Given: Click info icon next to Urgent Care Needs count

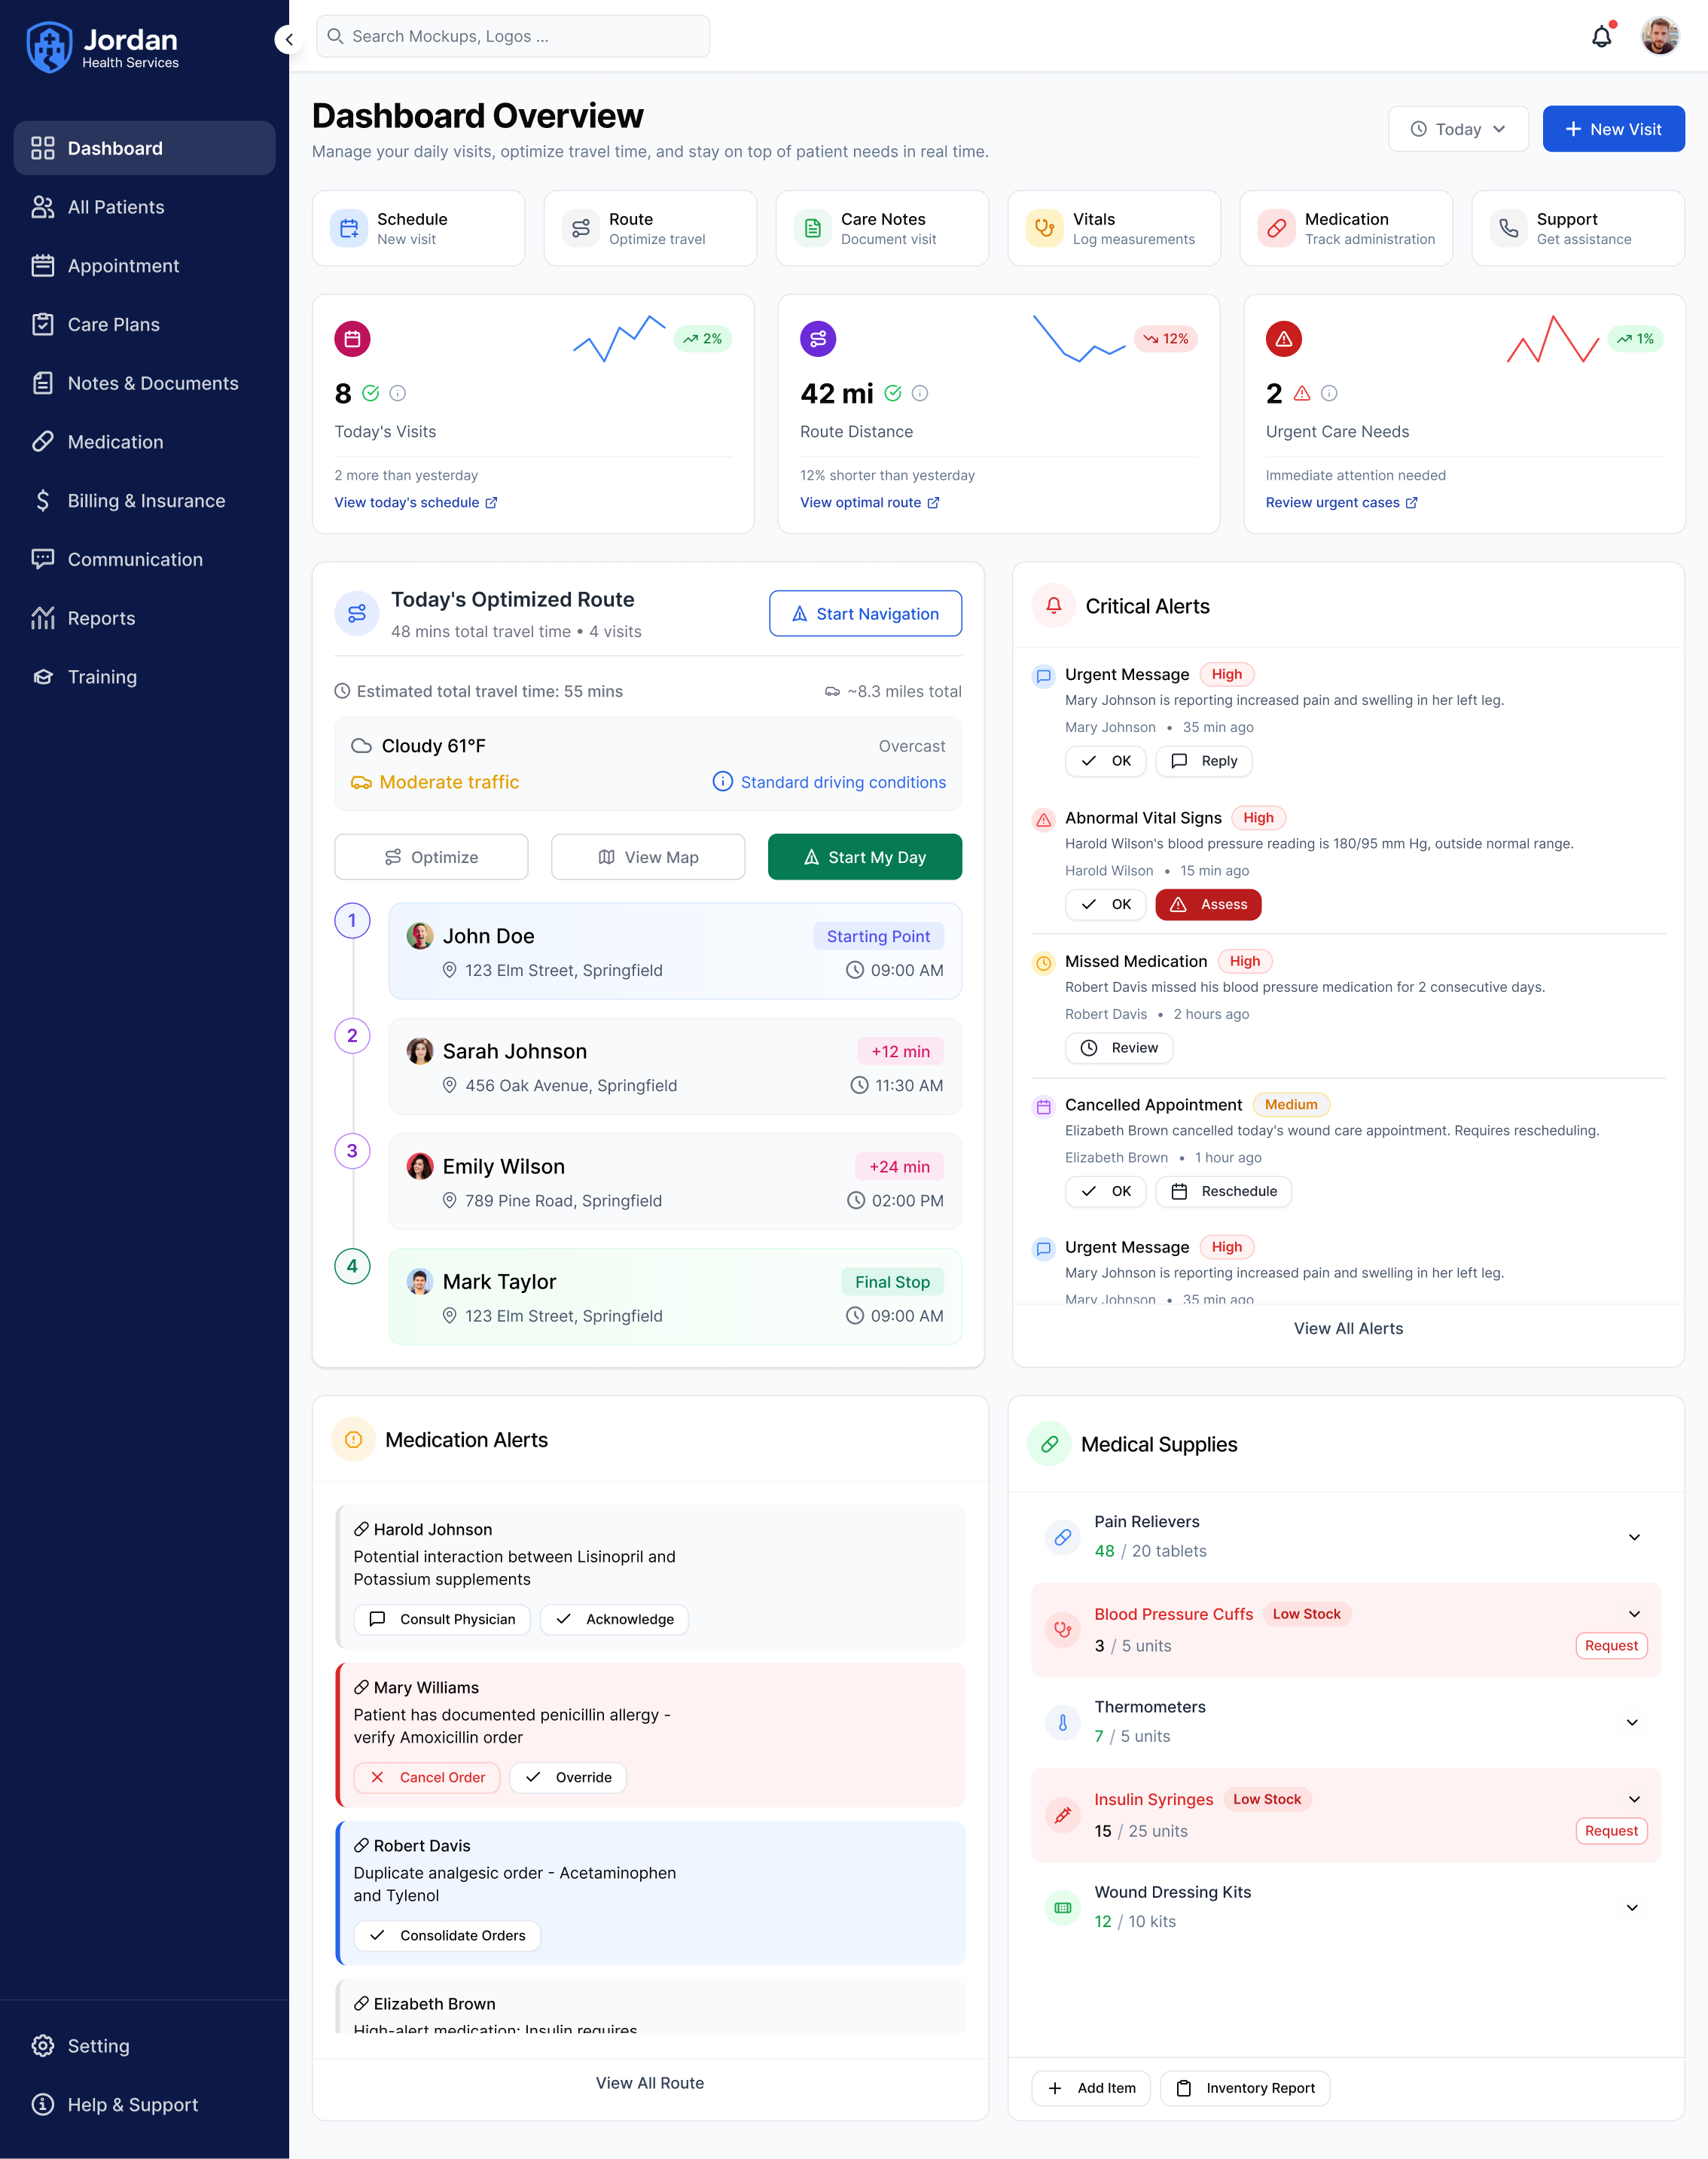Looking at the screenshot, I should [1329, 394].
